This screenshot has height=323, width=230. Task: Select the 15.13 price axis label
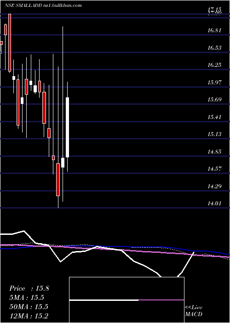pos(214,135)
